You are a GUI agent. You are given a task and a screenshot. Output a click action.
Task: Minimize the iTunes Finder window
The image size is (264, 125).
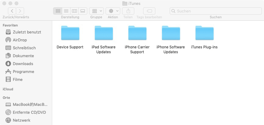click(10, 3)
